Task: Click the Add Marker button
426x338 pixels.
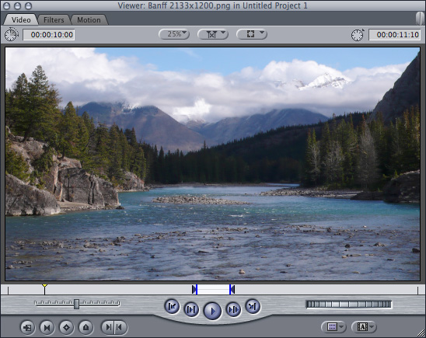Action: 86,327
